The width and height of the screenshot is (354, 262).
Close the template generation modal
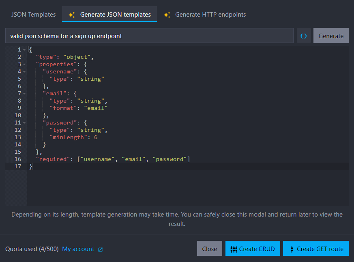point(209,248)
